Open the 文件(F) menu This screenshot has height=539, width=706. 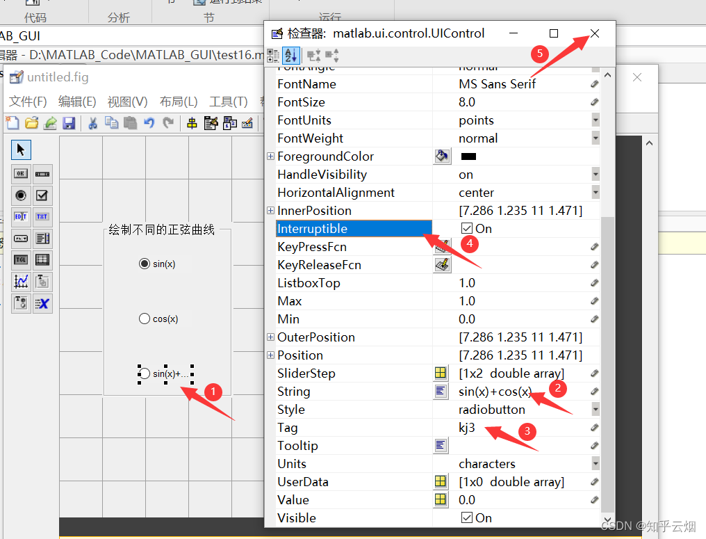(28, 101)
